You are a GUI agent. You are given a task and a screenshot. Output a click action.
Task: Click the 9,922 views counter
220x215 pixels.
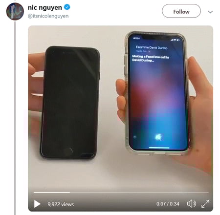pyautogui.click(x=61, y=204)
